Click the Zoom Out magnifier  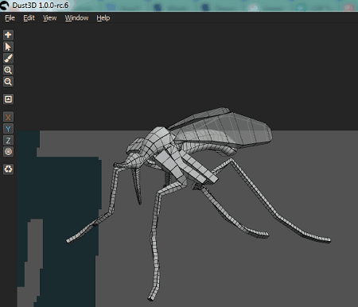click(x=8, y=82)
